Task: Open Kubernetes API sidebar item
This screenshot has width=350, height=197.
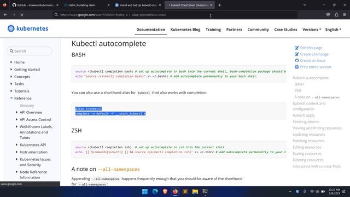Action: point(33,144)
